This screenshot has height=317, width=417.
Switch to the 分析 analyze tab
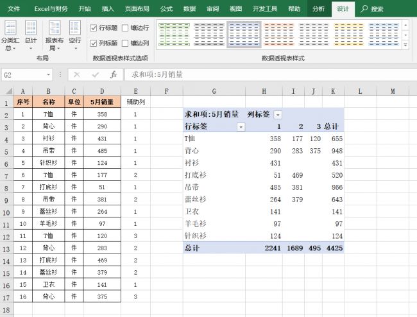[x=319, y=9]
